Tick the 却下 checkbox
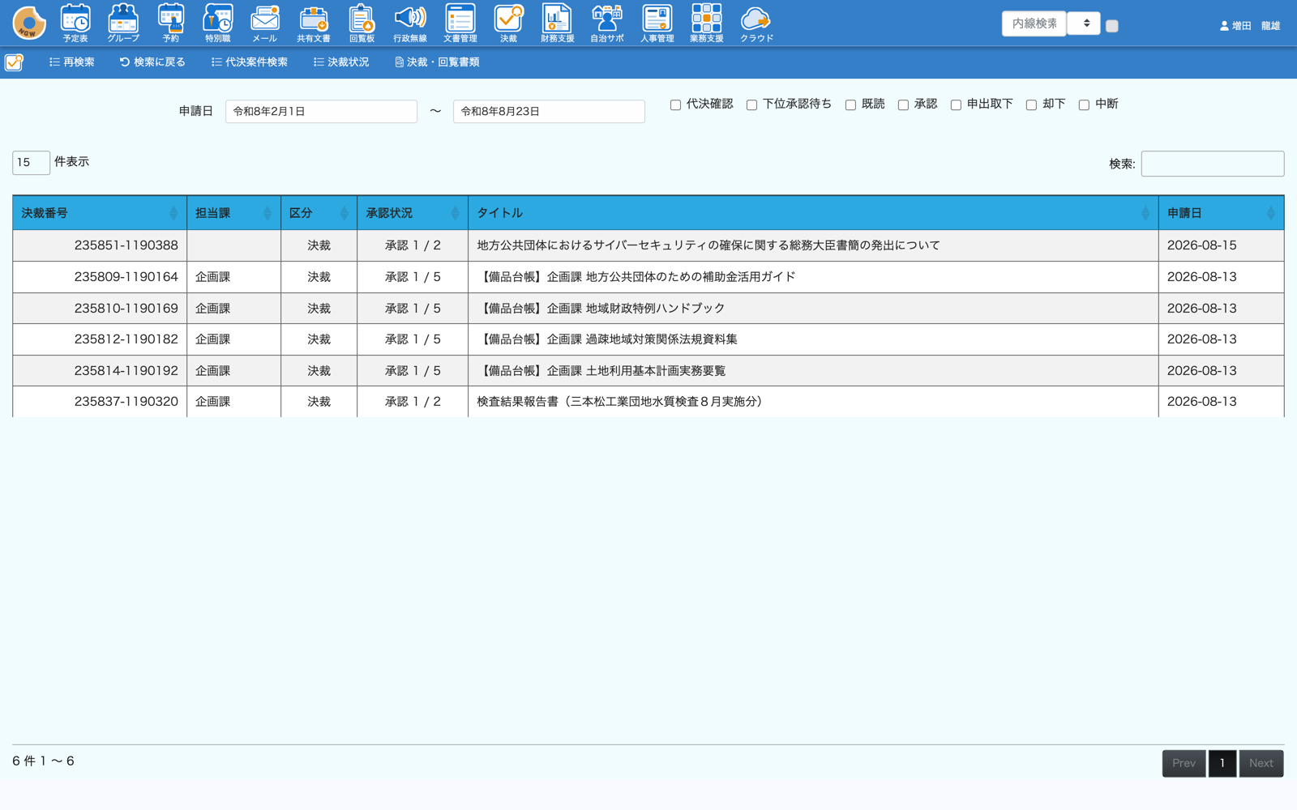This screenshot has height=810, width=1297. click(x=1031, y=105)
